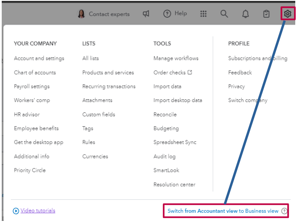Viewport: 297px width, 224px height.
Task: Open the apps grid icon
Action: (x=203, y=14)
